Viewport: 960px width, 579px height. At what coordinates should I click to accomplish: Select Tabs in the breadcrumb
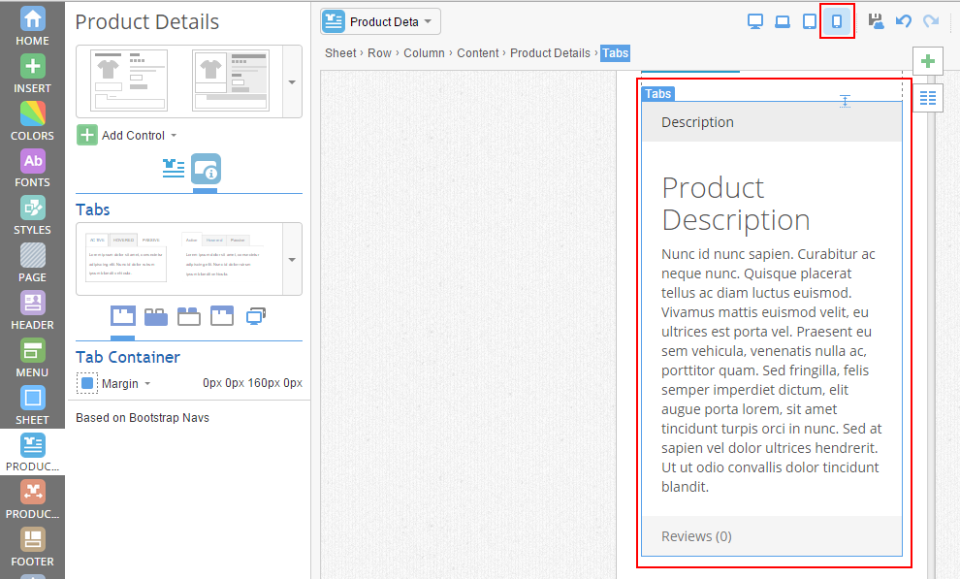point(616,53)
